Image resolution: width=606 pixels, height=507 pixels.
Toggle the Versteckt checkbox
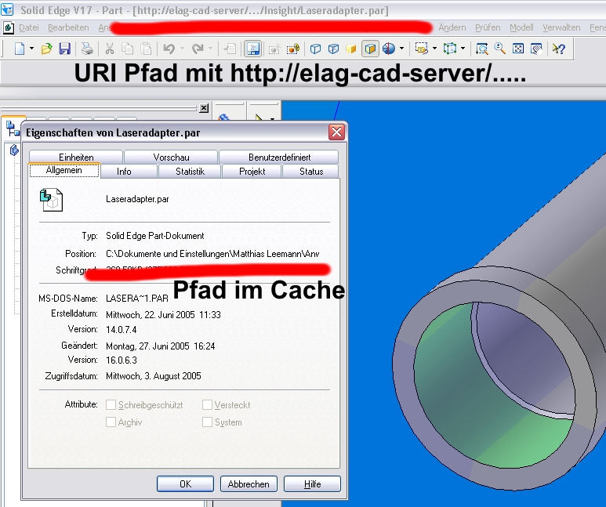(x=207, y=404)
